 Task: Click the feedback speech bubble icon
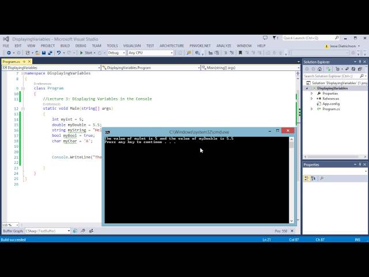pos(265,38)
